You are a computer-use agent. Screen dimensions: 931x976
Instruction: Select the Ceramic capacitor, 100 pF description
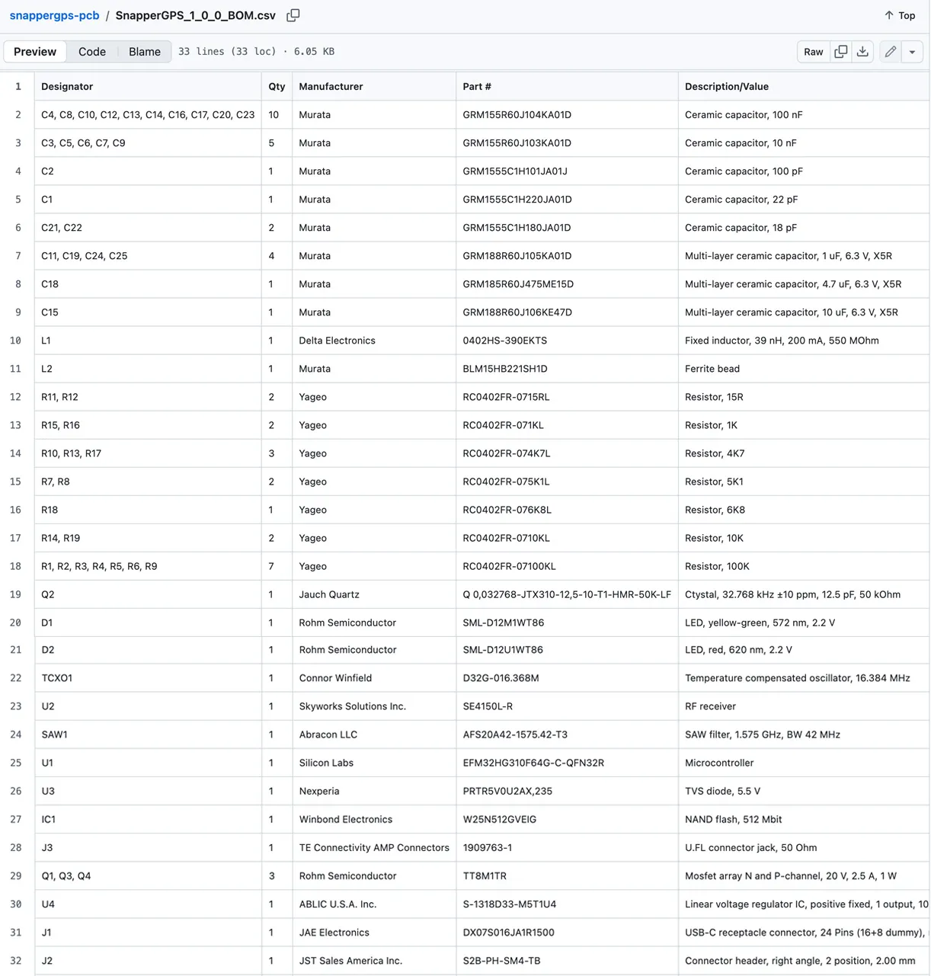click(744, 171)
